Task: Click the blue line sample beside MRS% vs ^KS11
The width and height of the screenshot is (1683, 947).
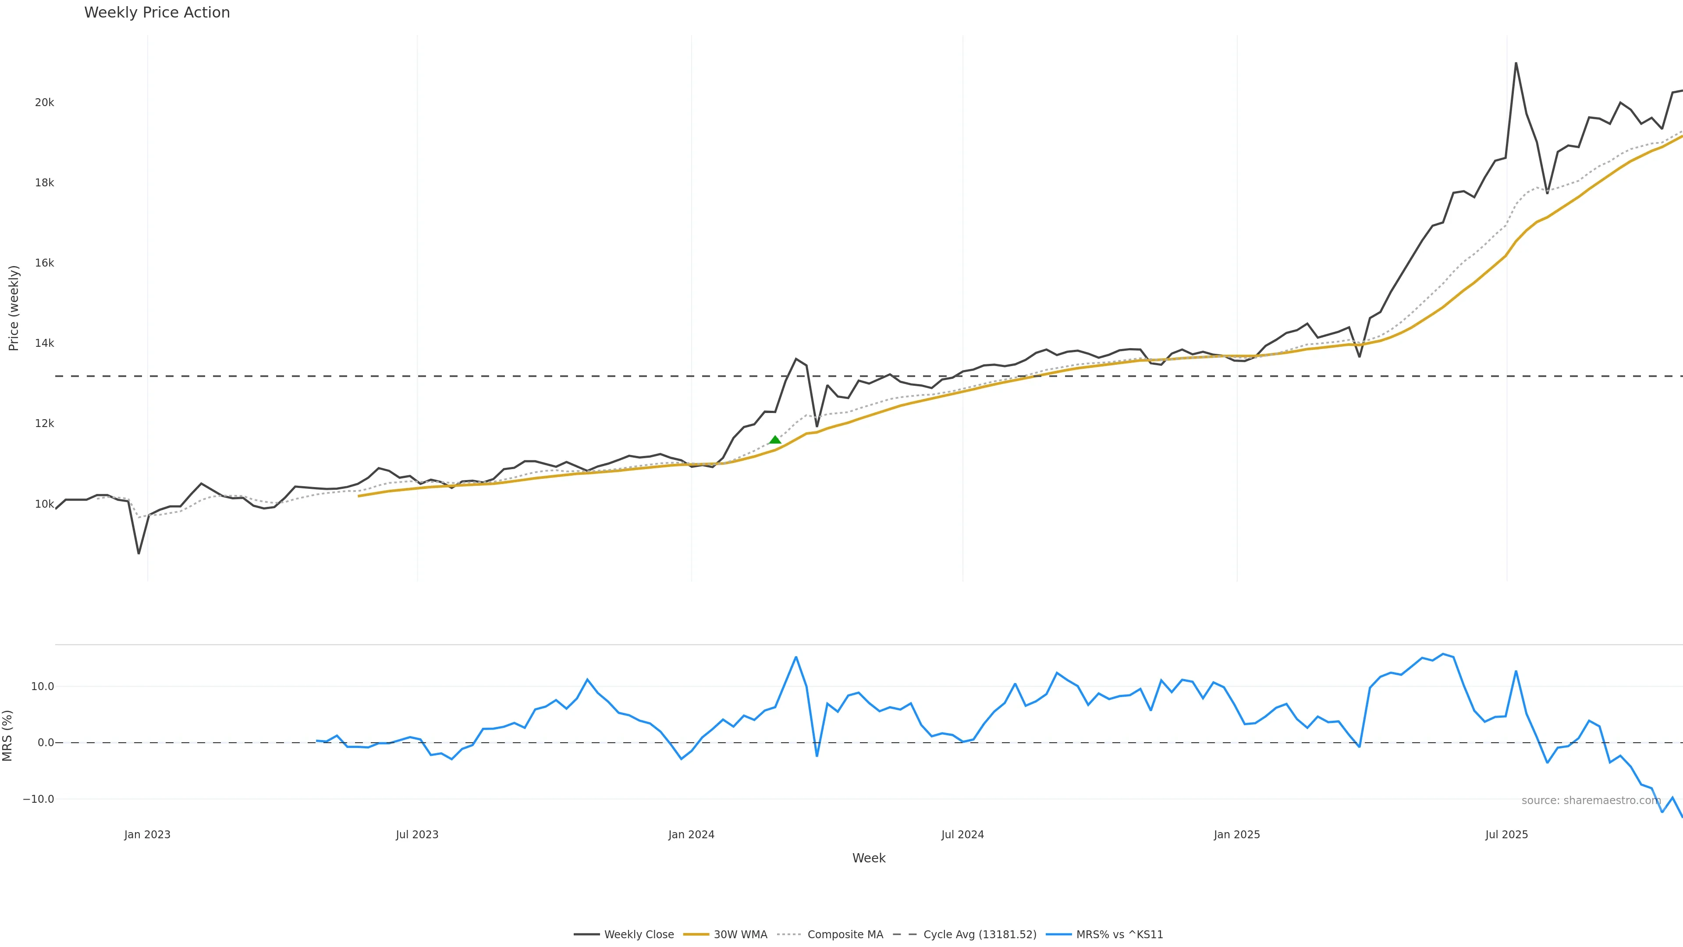Action: tap(1058, 935)
